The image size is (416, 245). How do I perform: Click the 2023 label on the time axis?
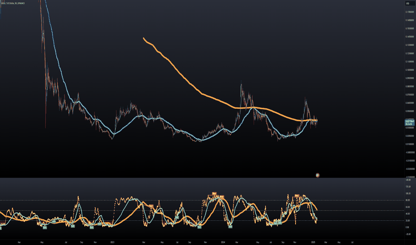pyautogui.click(x=112, y=242)
